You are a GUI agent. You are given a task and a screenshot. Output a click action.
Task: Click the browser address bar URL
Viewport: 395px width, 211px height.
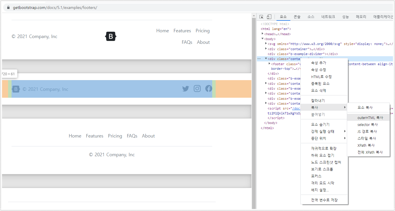55,7
